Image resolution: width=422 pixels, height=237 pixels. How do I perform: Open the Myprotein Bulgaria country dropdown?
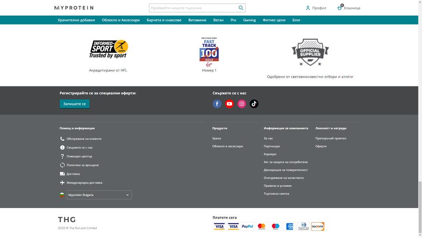point(99,195)
